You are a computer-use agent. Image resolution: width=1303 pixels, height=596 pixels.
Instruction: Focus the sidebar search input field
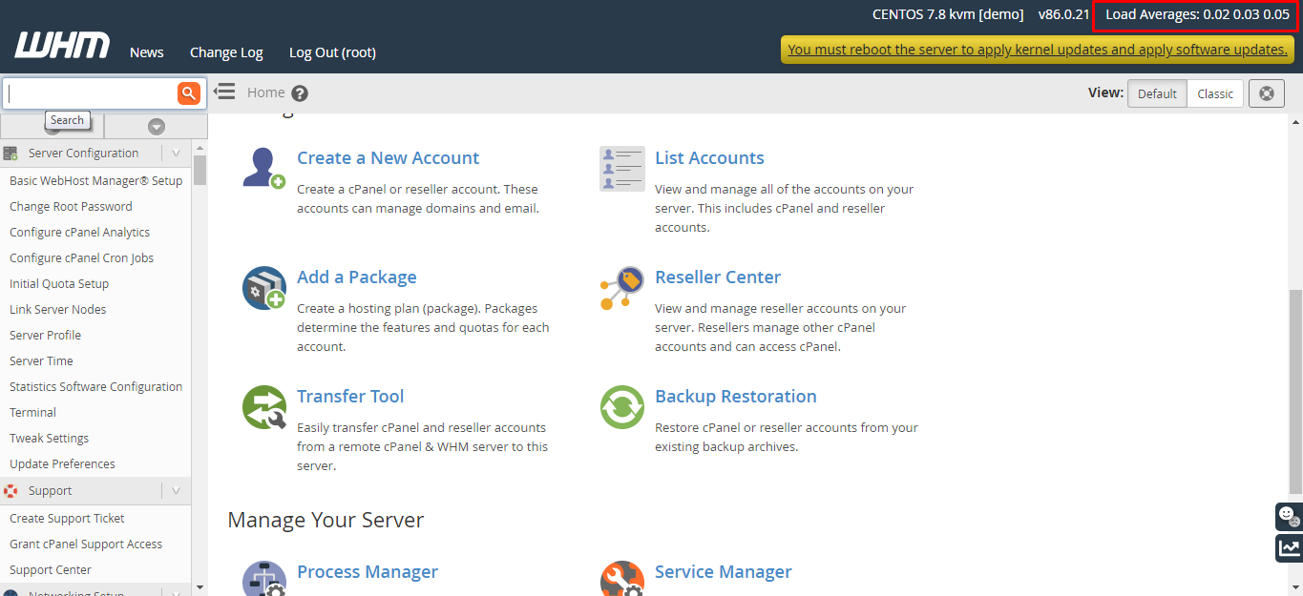click(91, 93)
